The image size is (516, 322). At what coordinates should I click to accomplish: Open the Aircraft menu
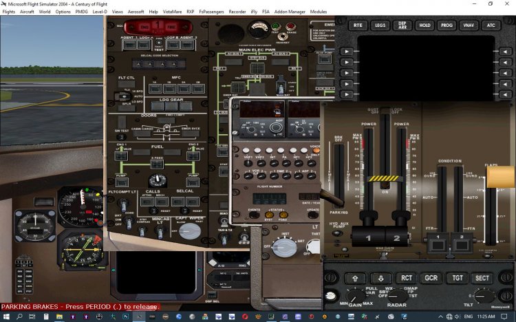click(27, 12)
